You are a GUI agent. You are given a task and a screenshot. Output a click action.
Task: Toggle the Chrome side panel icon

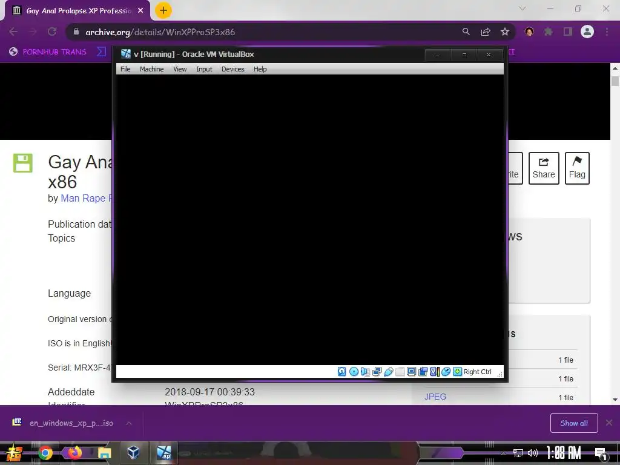568,31
